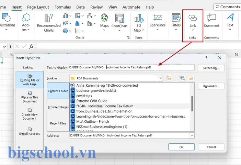Select Create New Document option

point(30,114)
